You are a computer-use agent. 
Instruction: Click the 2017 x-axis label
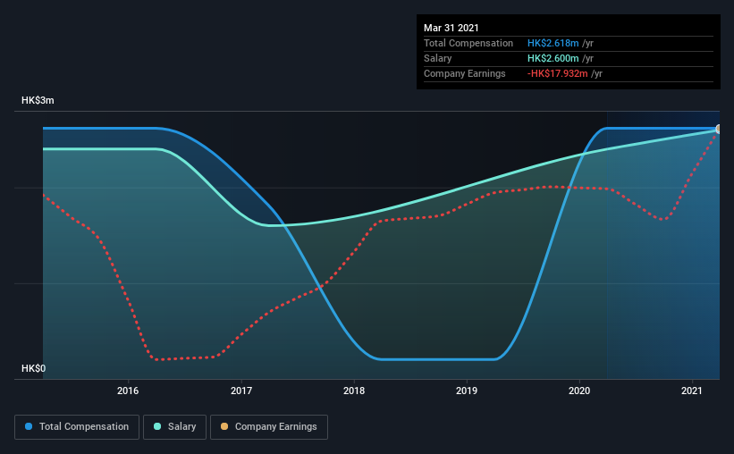click(x=241, y=391)
